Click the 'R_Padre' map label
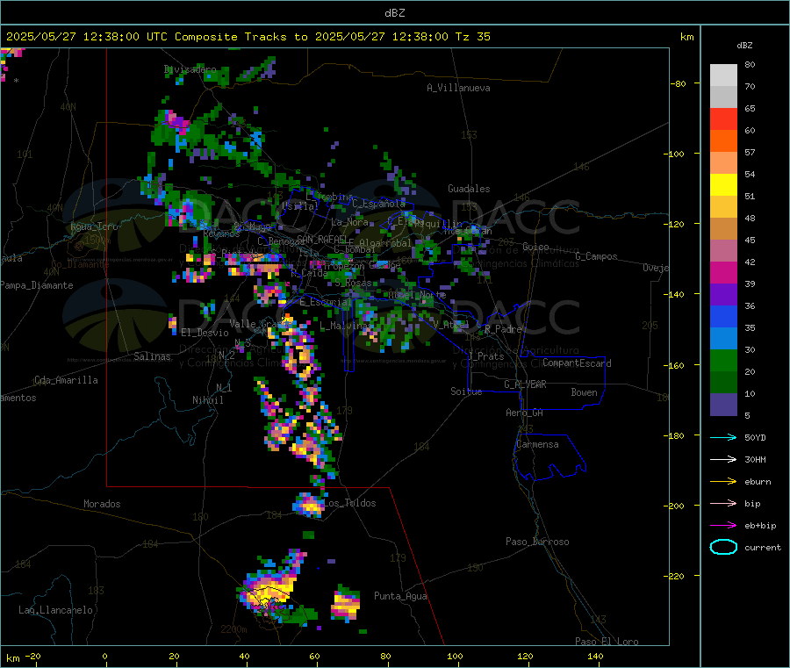This screenshot has width=790, height=668. (503, 329)
